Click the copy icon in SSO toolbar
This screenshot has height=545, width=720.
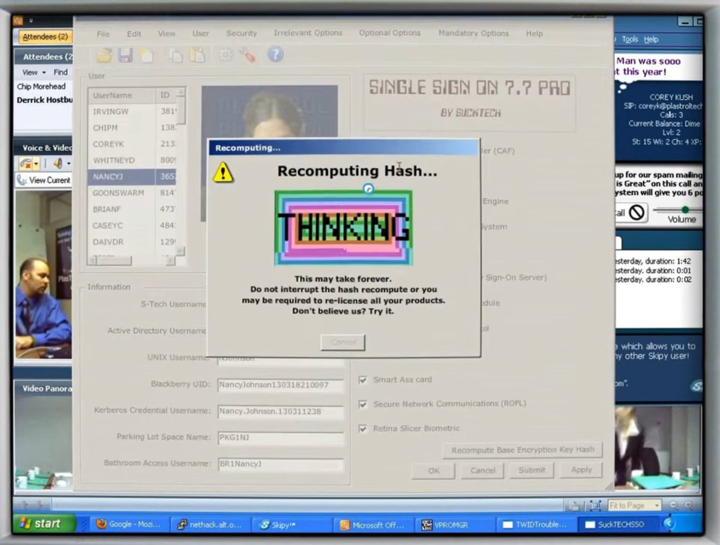176,55
